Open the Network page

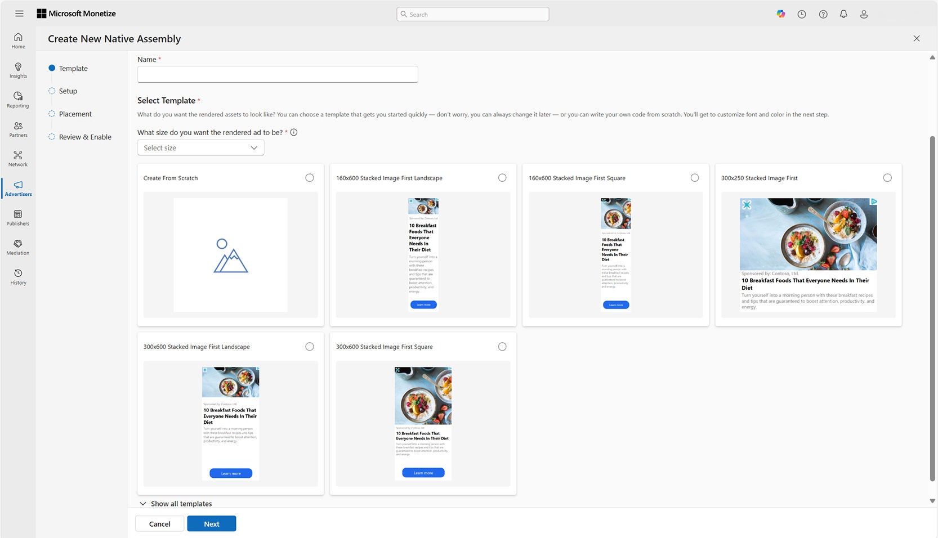pyautogui.click(x=18, y=159)
